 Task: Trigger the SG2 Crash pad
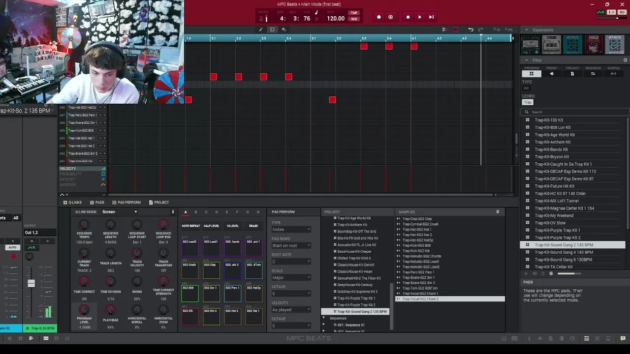tap(190, 271)
